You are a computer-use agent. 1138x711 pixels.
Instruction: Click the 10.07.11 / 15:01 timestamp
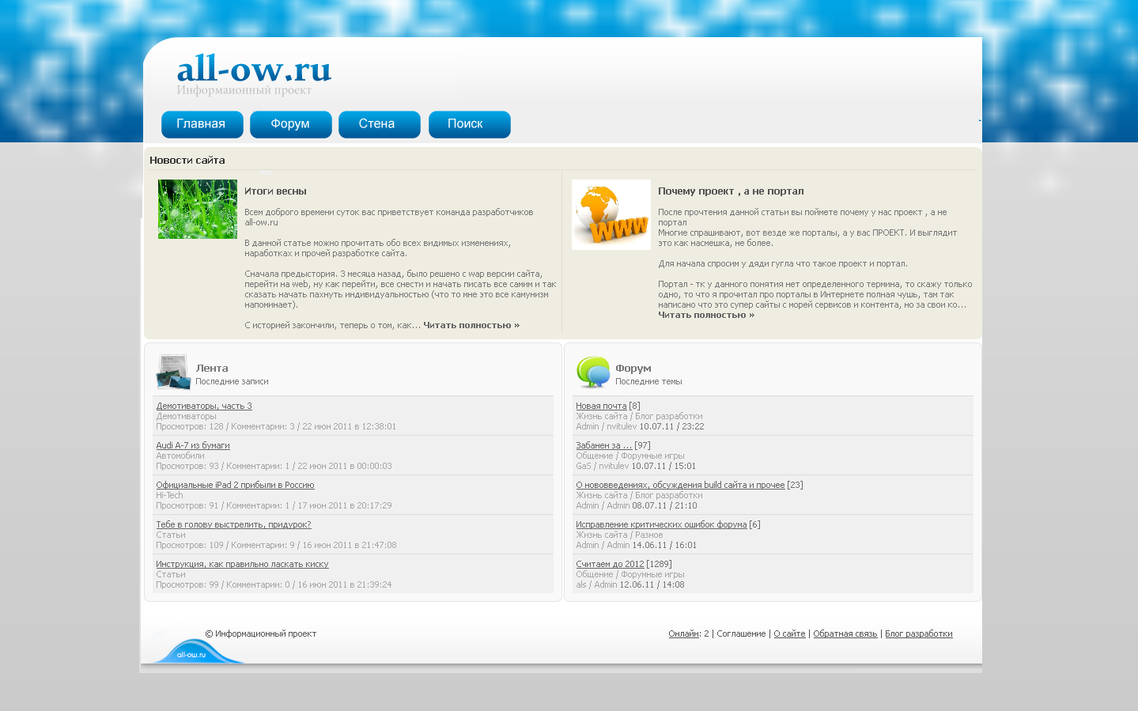click(x=664, y=466)
